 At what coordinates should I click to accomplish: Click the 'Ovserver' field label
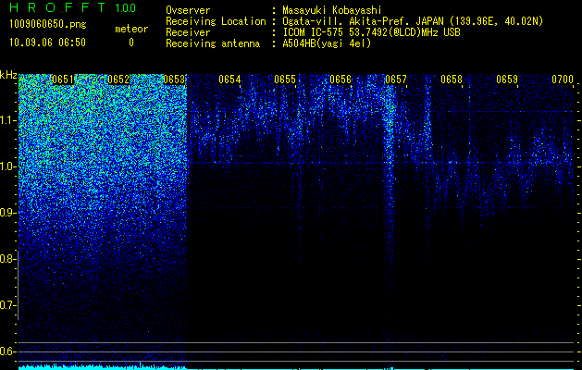coord(188,10)
